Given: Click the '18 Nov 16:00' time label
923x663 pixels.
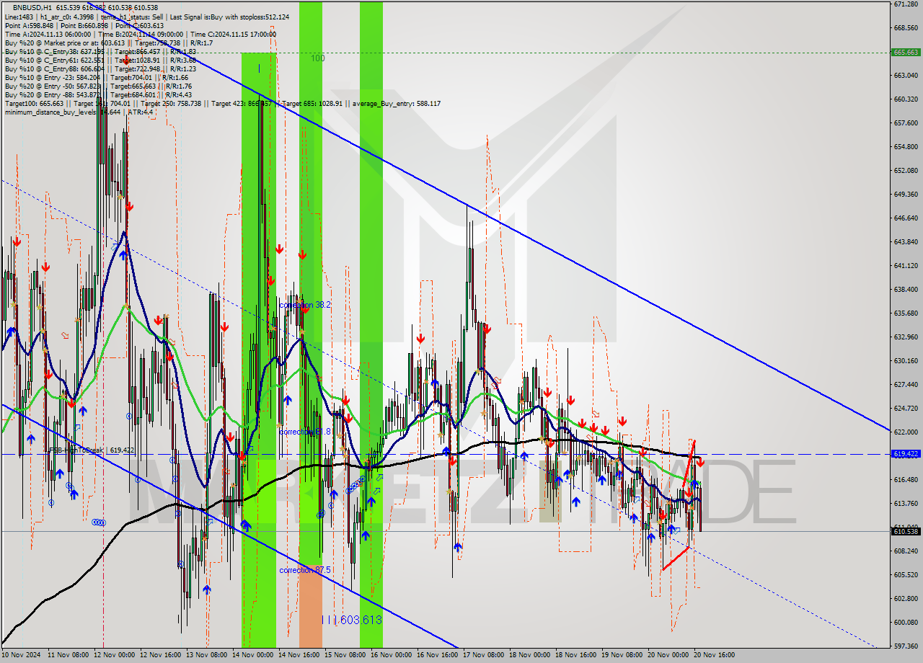Looking at the screenshot, I should pyautogui.click(x=575, y=656).
